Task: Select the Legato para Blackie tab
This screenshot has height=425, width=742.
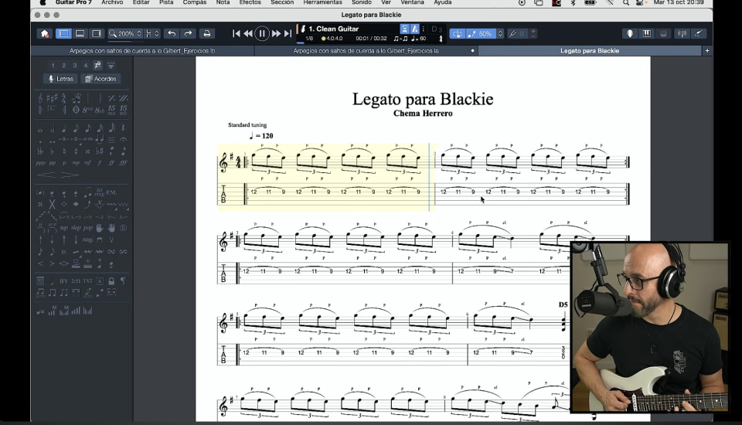Action: tap(590, 51)
